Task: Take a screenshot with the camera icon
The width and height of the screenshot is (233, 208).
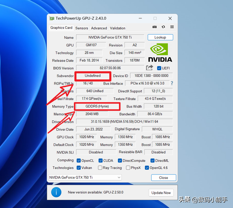Action: (154, 27)
